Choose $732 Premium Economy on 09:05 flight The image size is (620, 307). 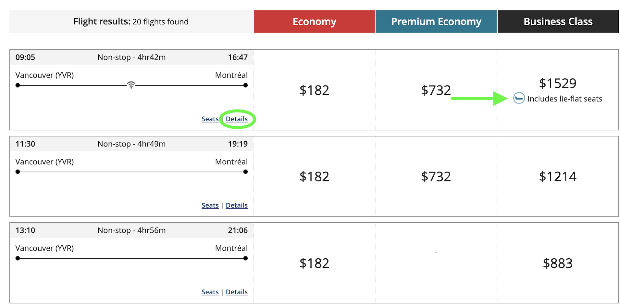(x=436, y=90)
